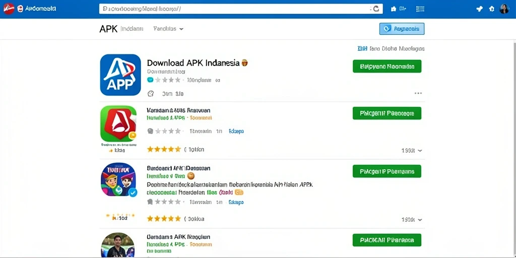This screenshot has width=516, height=258.
Task: Open the fourth listing's title containing APK
Action: point(179,237)
